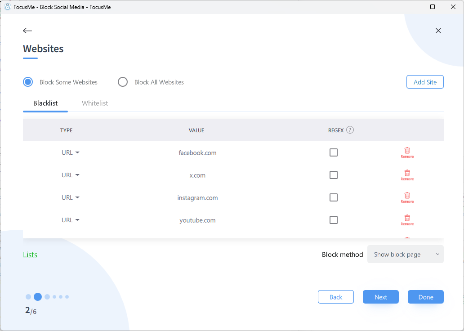Viewport: 464px width, 331px height.
Task: Remove x.com using its trash icon
Action: click(407, 175)
